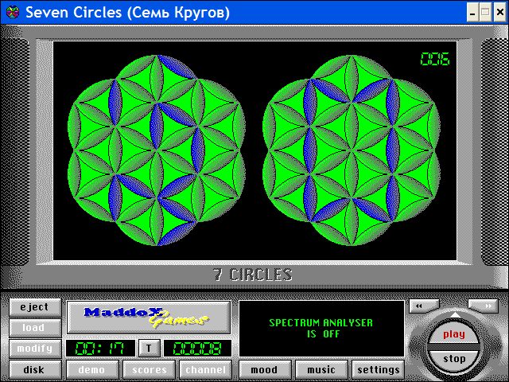Click the fast-forward arrows button

[x=484, y=306]
